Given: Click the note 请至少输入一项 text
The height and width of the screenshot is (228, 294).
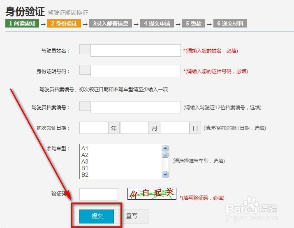Looking at the screenshot, I should (x=151, y=90).
